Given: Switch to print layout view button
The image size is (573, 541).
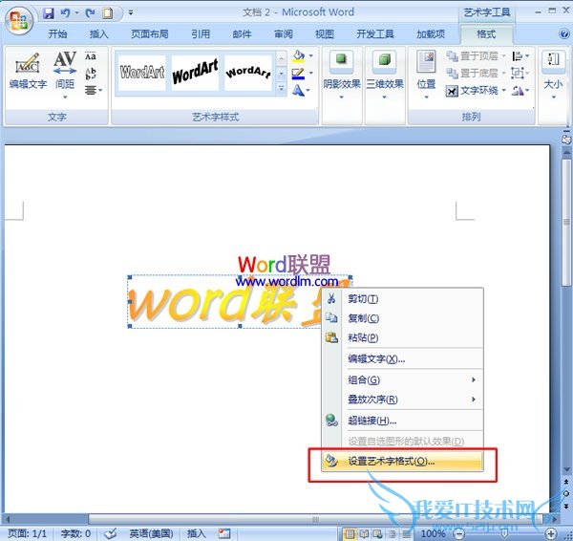Looking at the screenshot, I should pyautogui.click(x=350, y=533).
